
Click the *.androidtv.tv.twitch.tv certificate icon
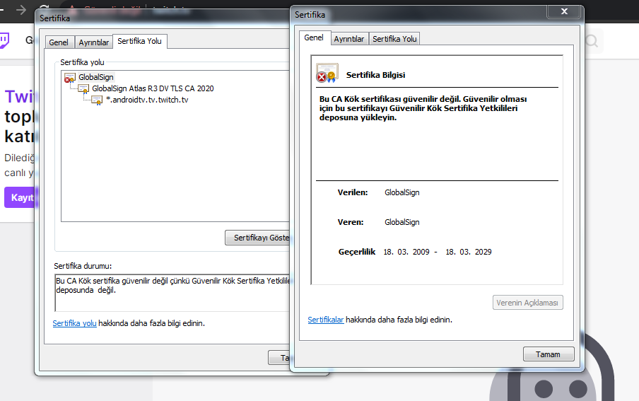point(97,100)
